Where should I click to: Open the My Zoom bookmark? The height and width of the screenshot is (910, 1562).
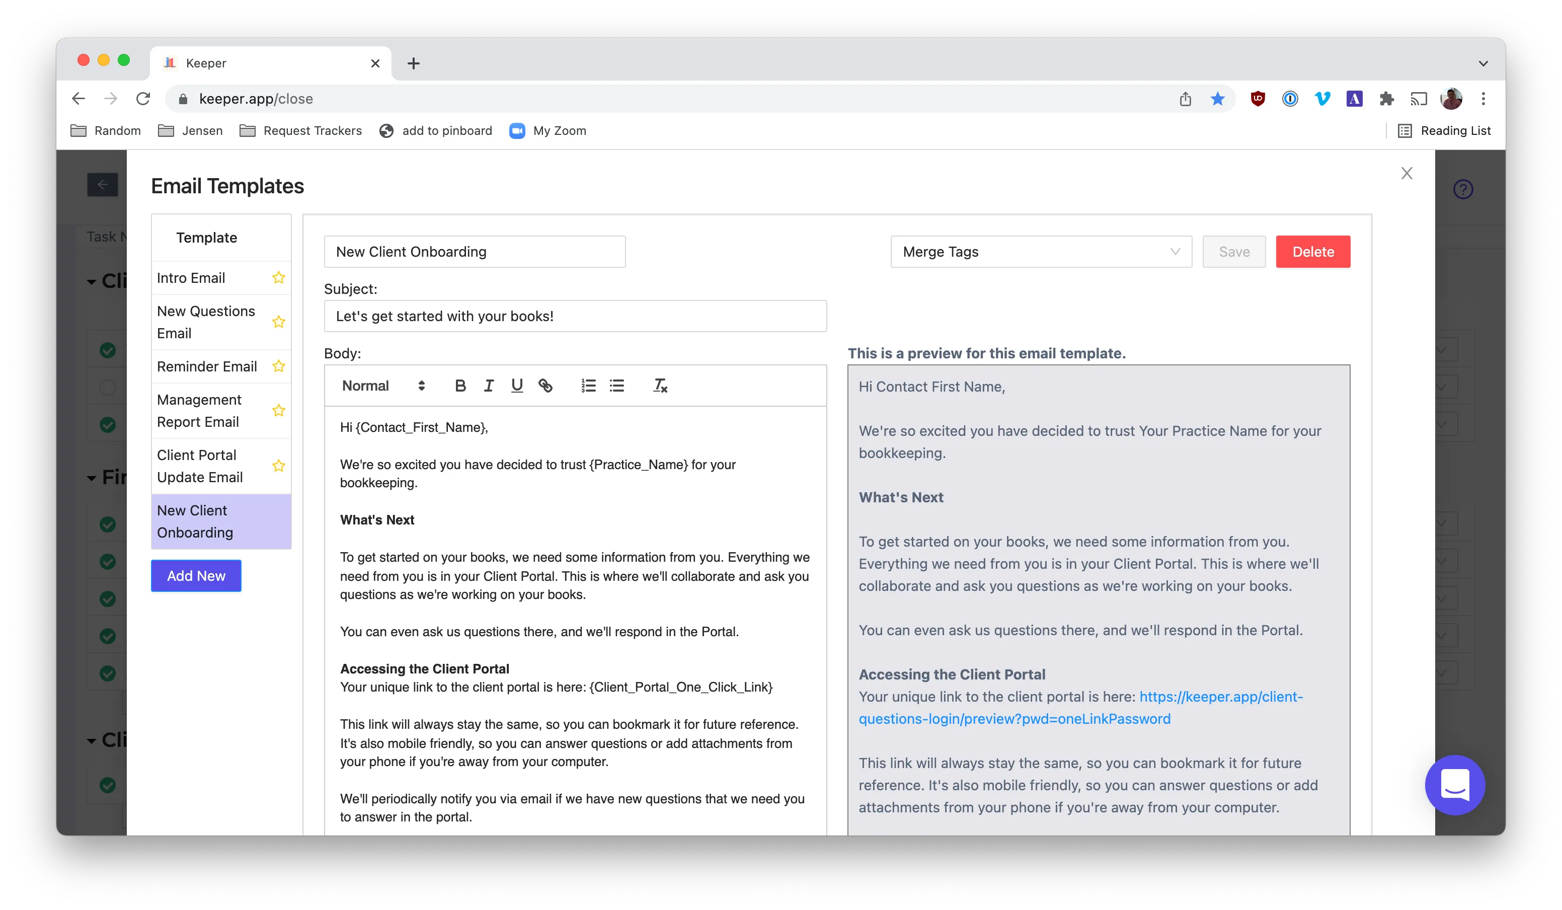point(548,131)
